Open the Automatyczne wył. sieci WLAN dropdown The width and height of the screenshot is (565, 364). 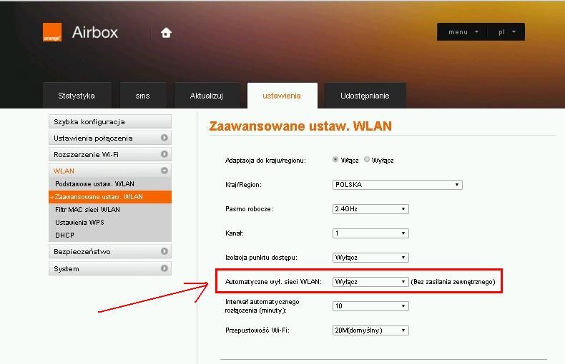coord(370,282)
